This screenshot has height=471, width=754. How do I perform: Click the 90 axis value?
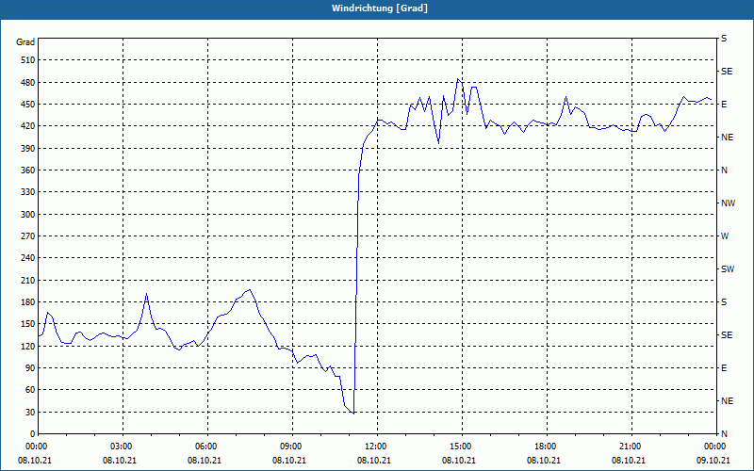(x=30, y=367)
